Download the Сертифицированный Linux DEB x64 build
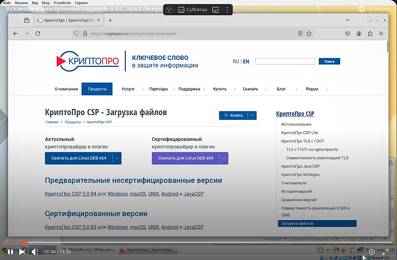 point(185,158)
